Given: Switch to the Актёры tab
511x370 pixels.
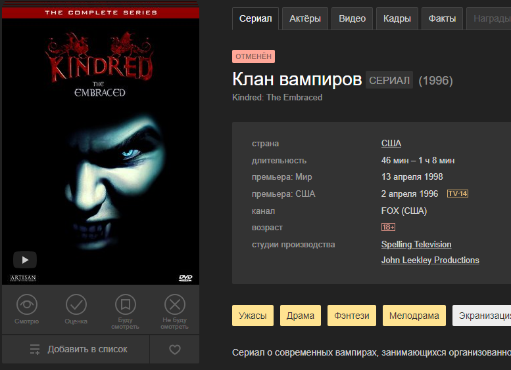Looking at the screenshot, I should pos(305,19).
